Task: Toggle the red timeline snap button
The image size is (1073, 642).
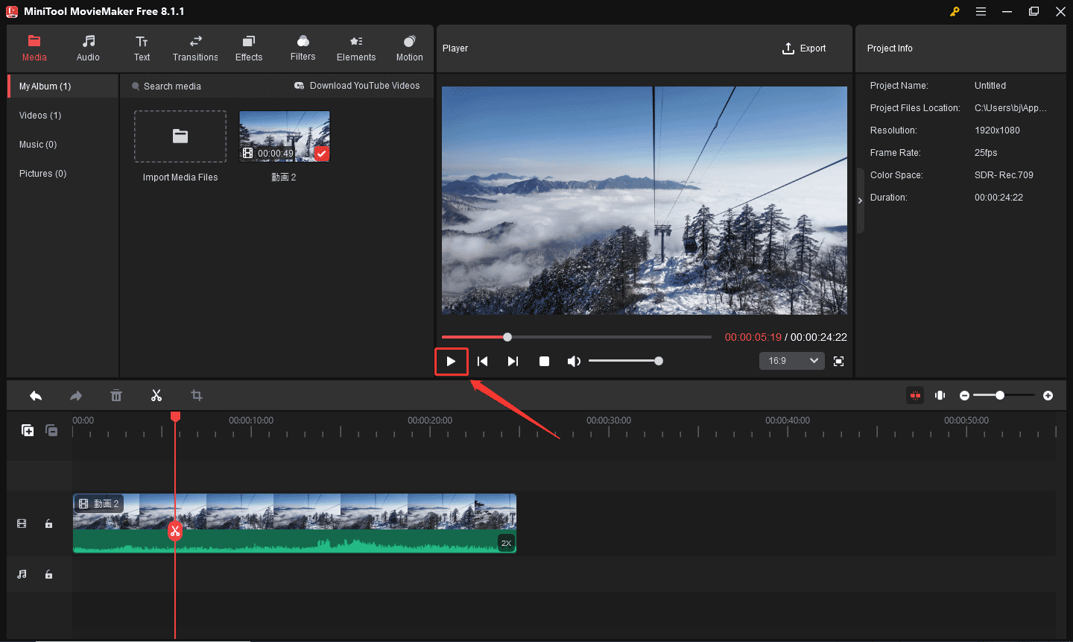Action: pos(915,395)
